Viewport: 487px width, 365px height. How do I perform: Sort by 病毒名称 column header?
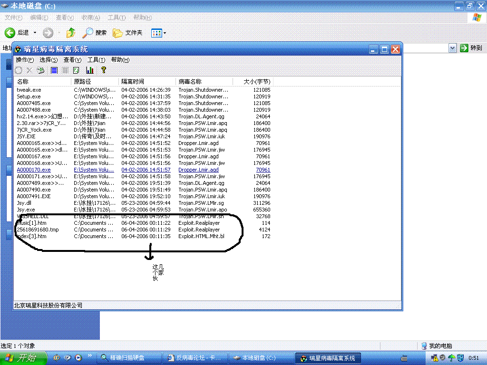205,81
